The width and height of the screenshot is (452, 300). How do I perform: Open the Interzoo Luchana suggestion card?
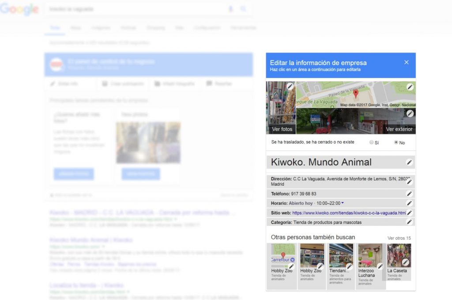coord(370,266)
